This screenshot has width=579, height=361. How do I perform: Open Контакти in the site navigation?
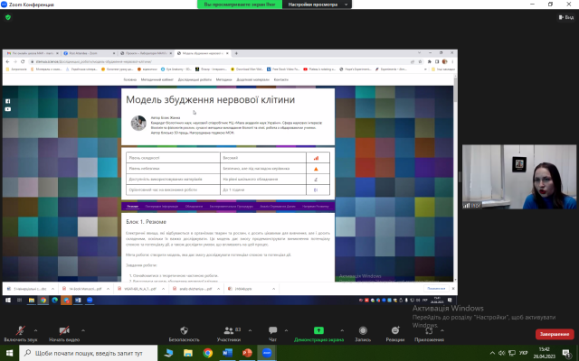pos(281,79)
